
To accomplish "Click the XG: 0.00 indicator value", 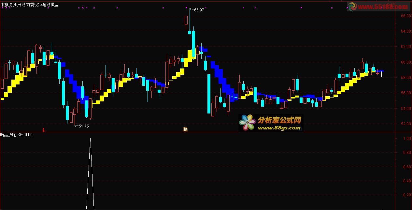I will pyautogui.click(x=25, y=134).
